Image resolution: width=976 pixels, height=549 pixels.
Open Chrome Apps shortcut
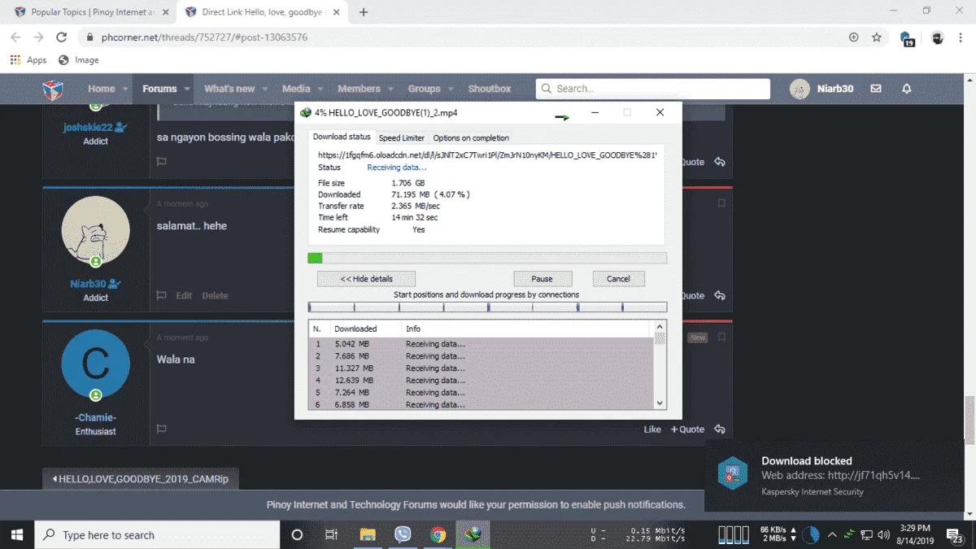pos(28,60)
